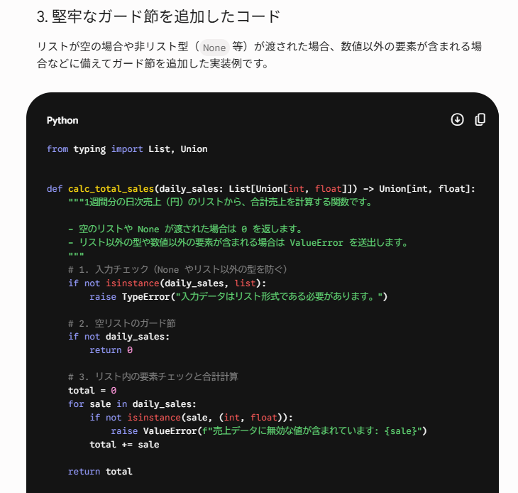This screenshot has width=518, height=493.
Task: Click the 'if not daily_sales:' line
Action: pos(119,337)
